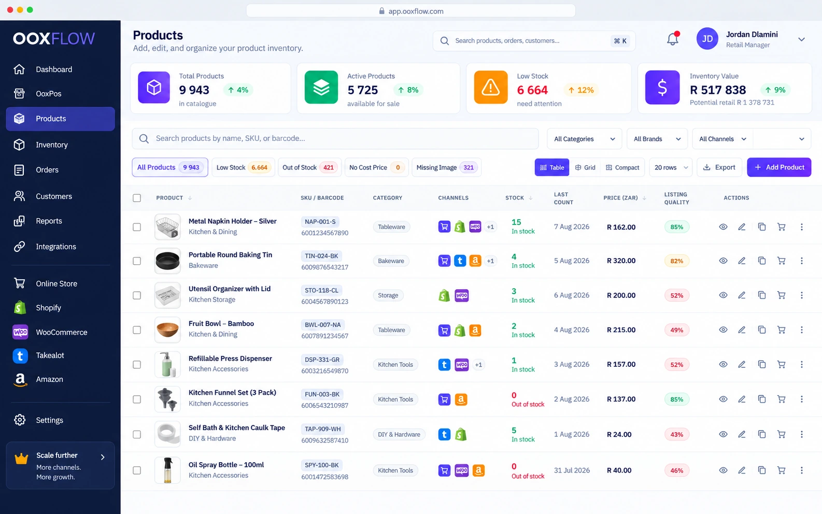Image resolution: width=822 pixels, height=514 pixels.
Task: Select the Table view button
Action: click(552, 167)
